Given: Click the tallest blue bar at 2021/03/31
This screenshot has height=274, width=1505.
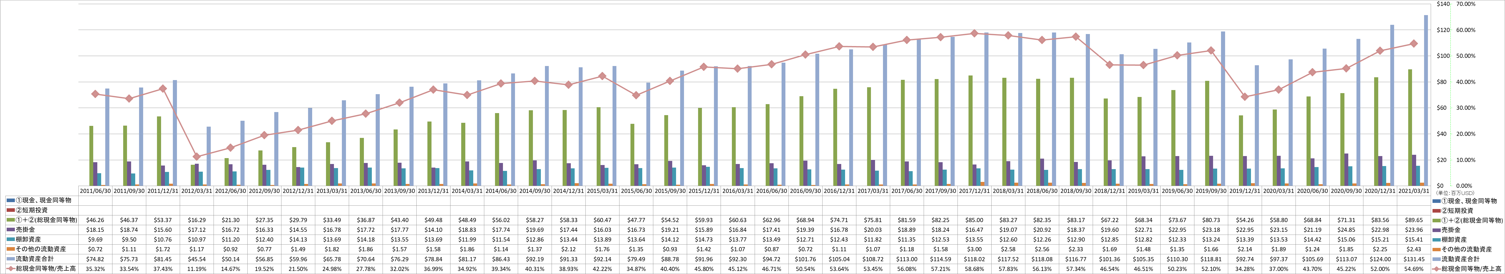Looking at the screenshot, I should [x=1426, y=101].
